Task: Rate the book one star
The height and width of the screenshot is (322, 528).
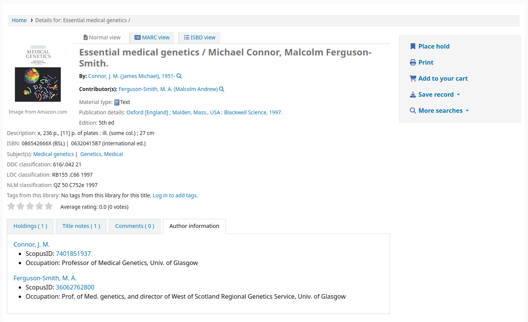Action: [11, 206]
